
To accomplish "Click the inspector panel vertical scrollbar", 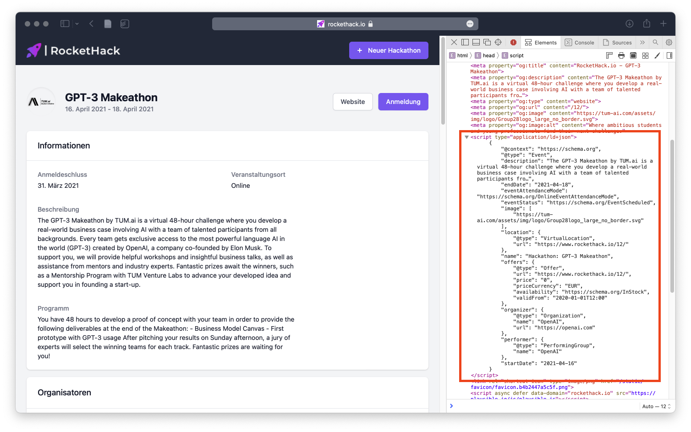I will pos(672,215).
